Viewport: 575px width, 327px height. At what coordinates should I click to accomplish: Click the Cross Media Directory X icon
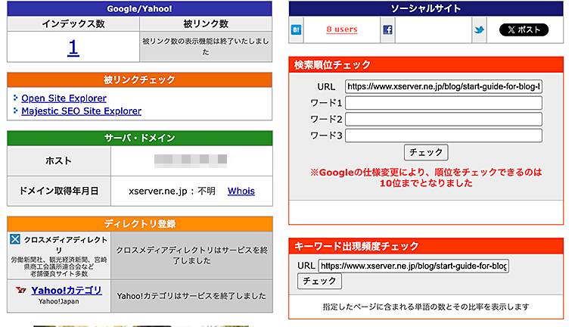(x=15, y=239)
